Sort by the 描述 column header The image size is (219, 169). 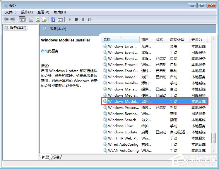tap(147, 39)
